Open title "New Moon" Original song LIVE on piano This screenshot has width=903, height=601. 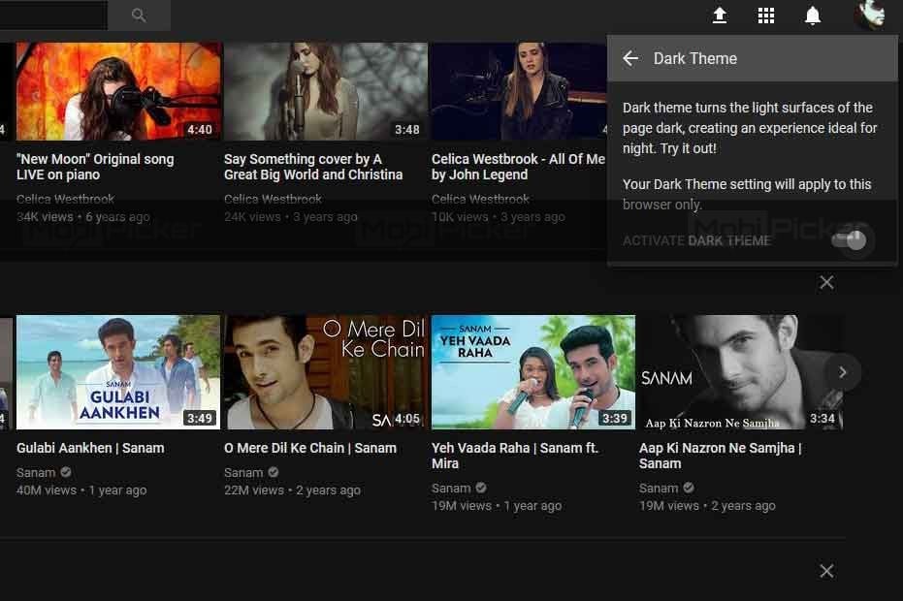click(95, 167)
